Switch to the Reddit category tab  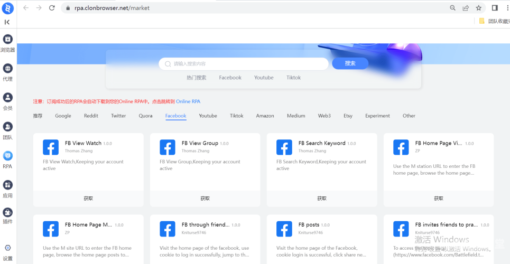pos(91,116)
